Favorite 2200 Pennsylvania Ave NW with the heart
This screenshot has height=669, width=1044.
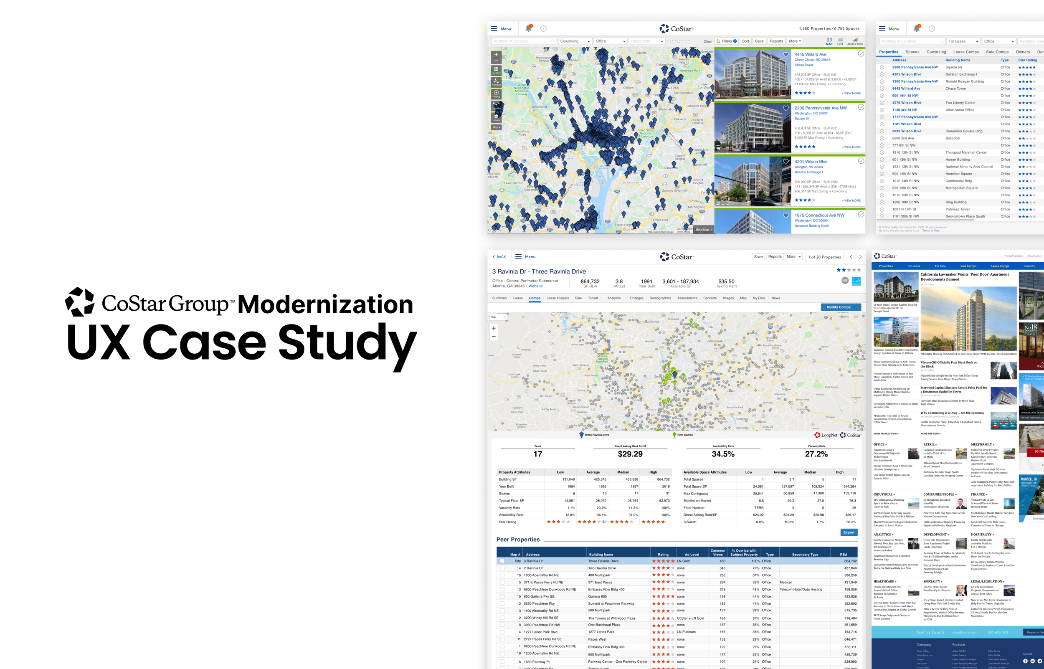[786, 108]
